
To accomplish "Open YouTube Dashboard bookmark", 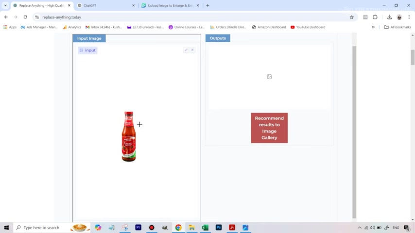I will click(308, 27).
